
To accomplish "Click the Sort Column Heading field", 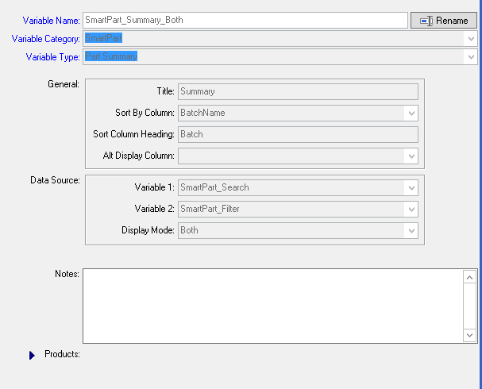I will click(x=298, y=134).
